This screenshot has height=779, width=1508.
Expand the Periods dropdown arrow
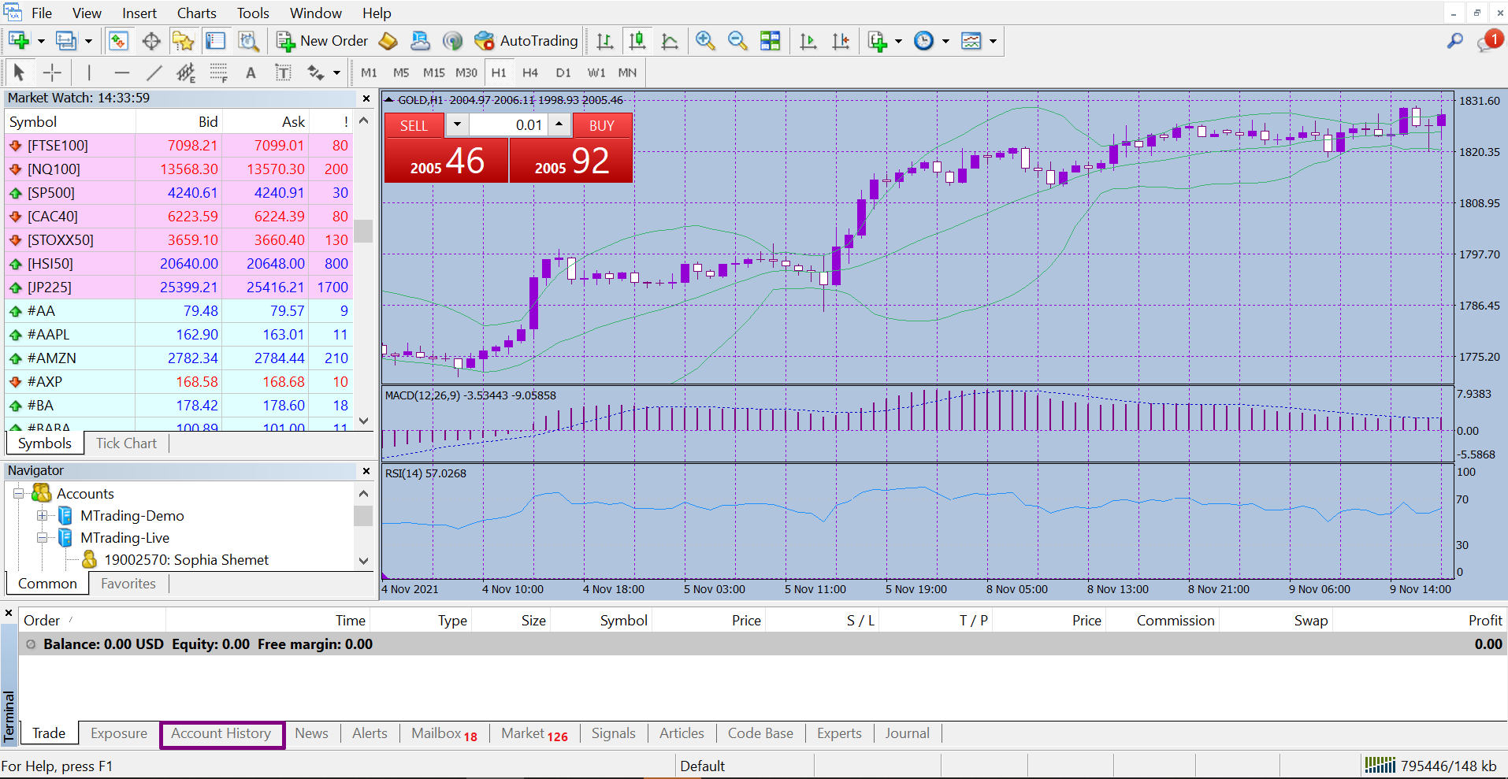pos(945,41)
